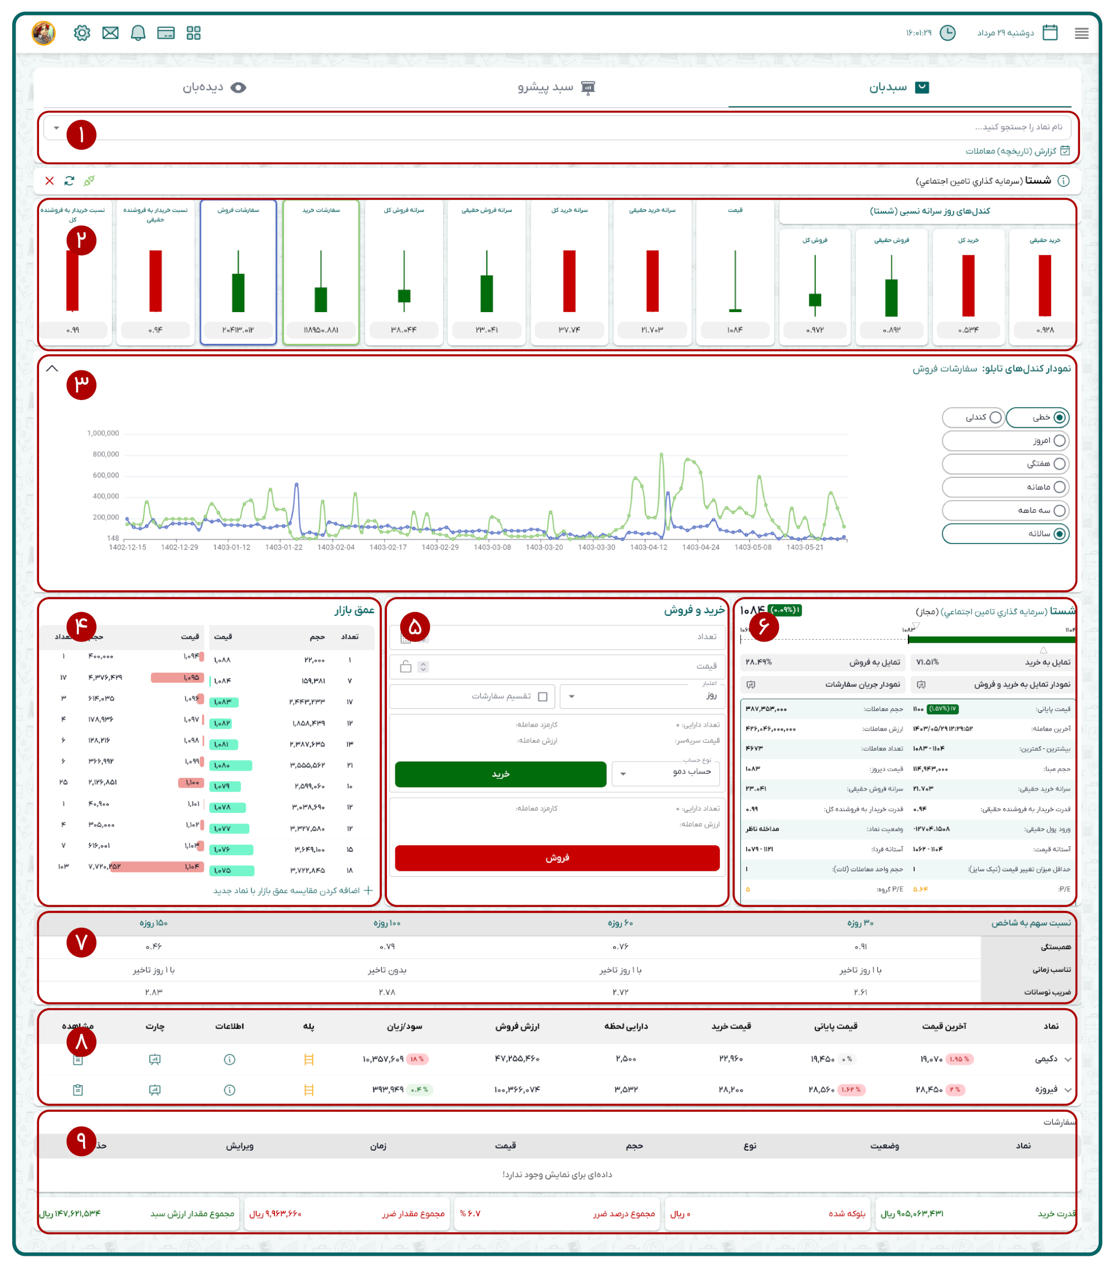Image resolution: width=1114 pixels, height=1268 pixels.
Task: Open the info icon for فیروزه row
Action: pos(229,1089)
